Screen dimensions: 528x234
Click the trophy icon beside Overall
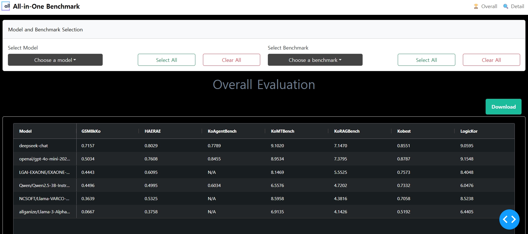point(476,6)
